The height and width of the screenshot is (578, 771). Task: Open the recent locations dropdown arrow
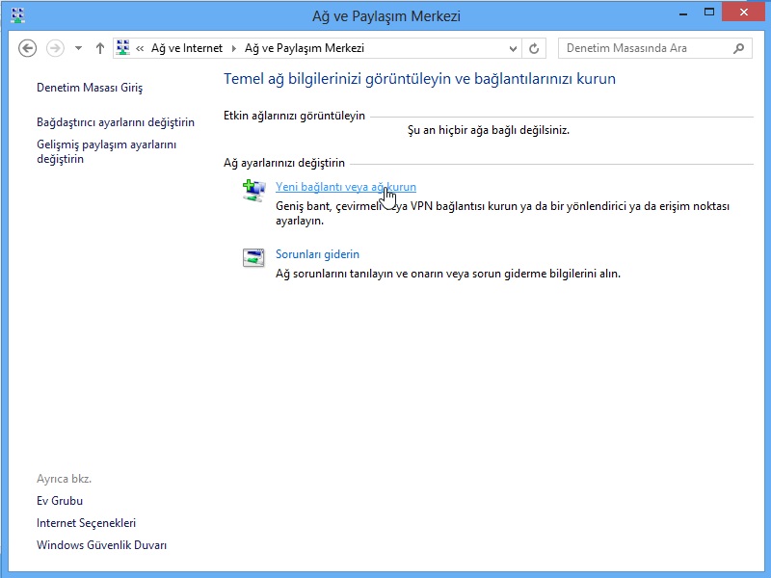coord(78,48)
